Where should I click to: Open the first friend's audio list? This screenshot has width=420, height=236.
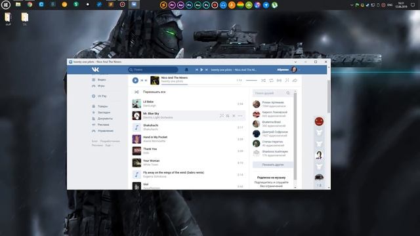(x=272, y=104)
